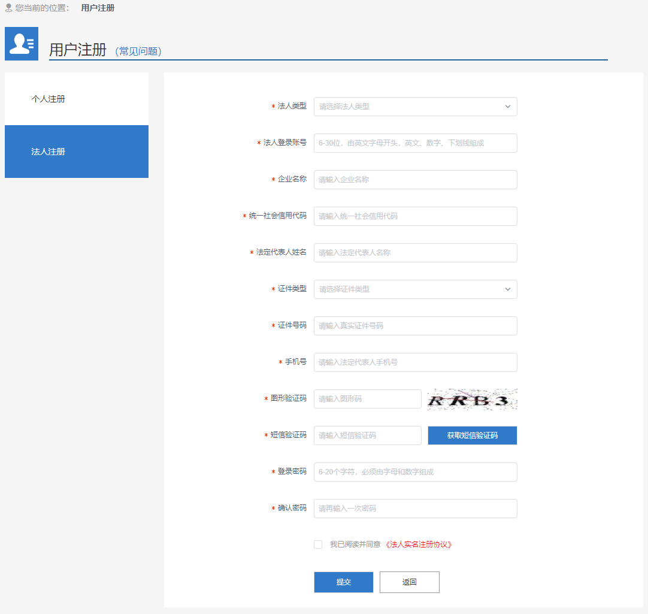Click the 图形验证码 input field
The width and height of the screenshot is (648, 614).
[367, 399]
